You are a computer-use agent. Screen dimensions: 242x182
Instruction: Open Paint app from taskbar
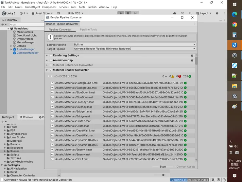pos(234,107)
